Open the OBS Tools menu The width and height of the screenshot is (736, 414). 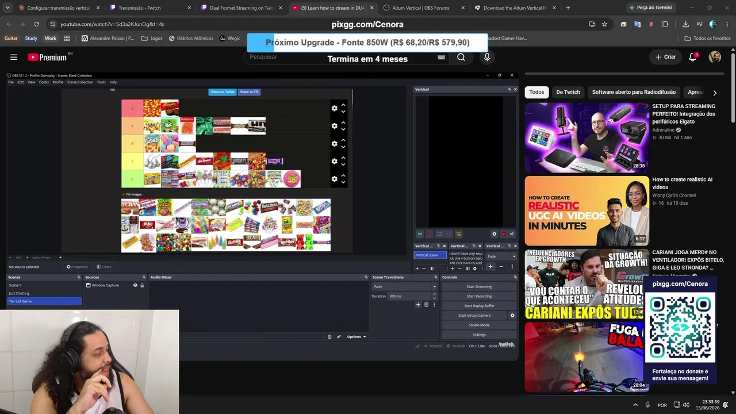tap(101, 82)
